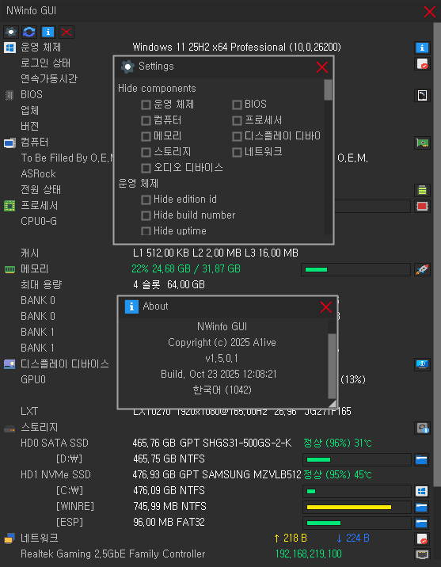441x567 pixels.
Task: Click the battery icon on the 전원 상태 row
Action: (422, 190)
